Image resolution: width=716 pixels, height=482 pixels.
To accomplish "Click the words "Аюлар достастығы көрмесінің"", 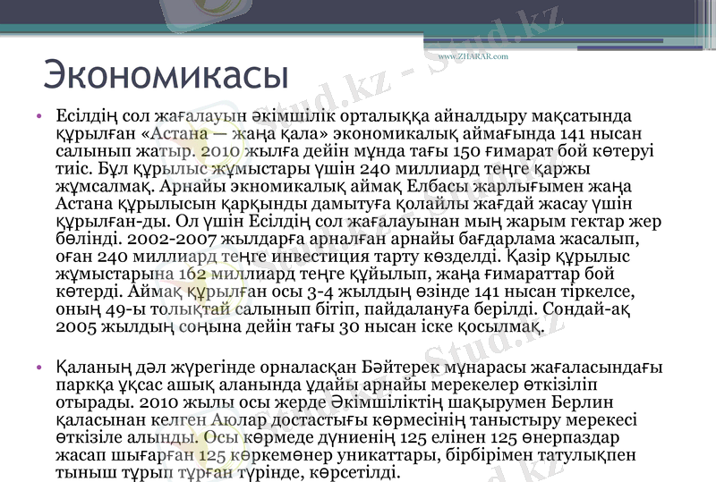I will click(x=338, y=420).
